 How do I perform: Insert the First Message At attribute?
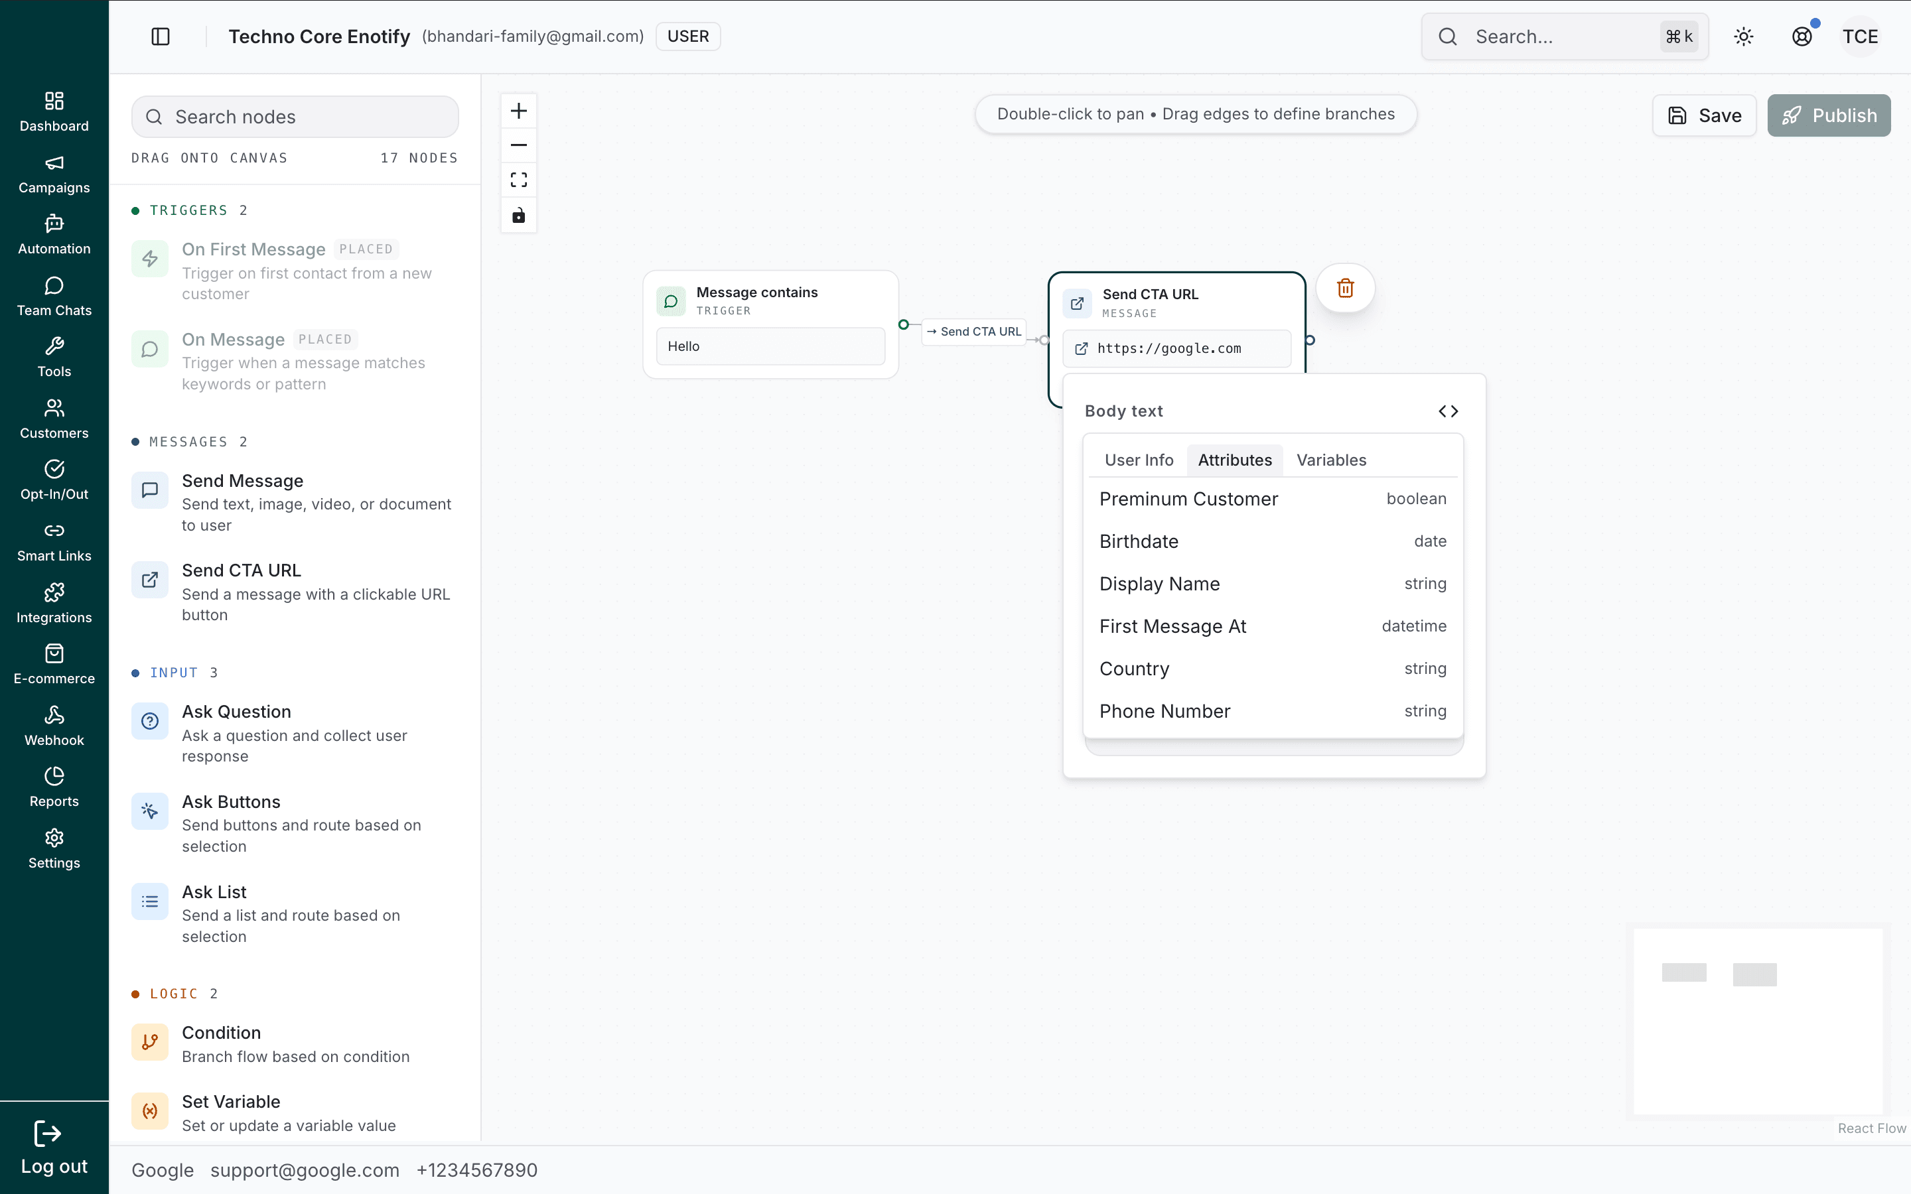[x=1273, y=627]
